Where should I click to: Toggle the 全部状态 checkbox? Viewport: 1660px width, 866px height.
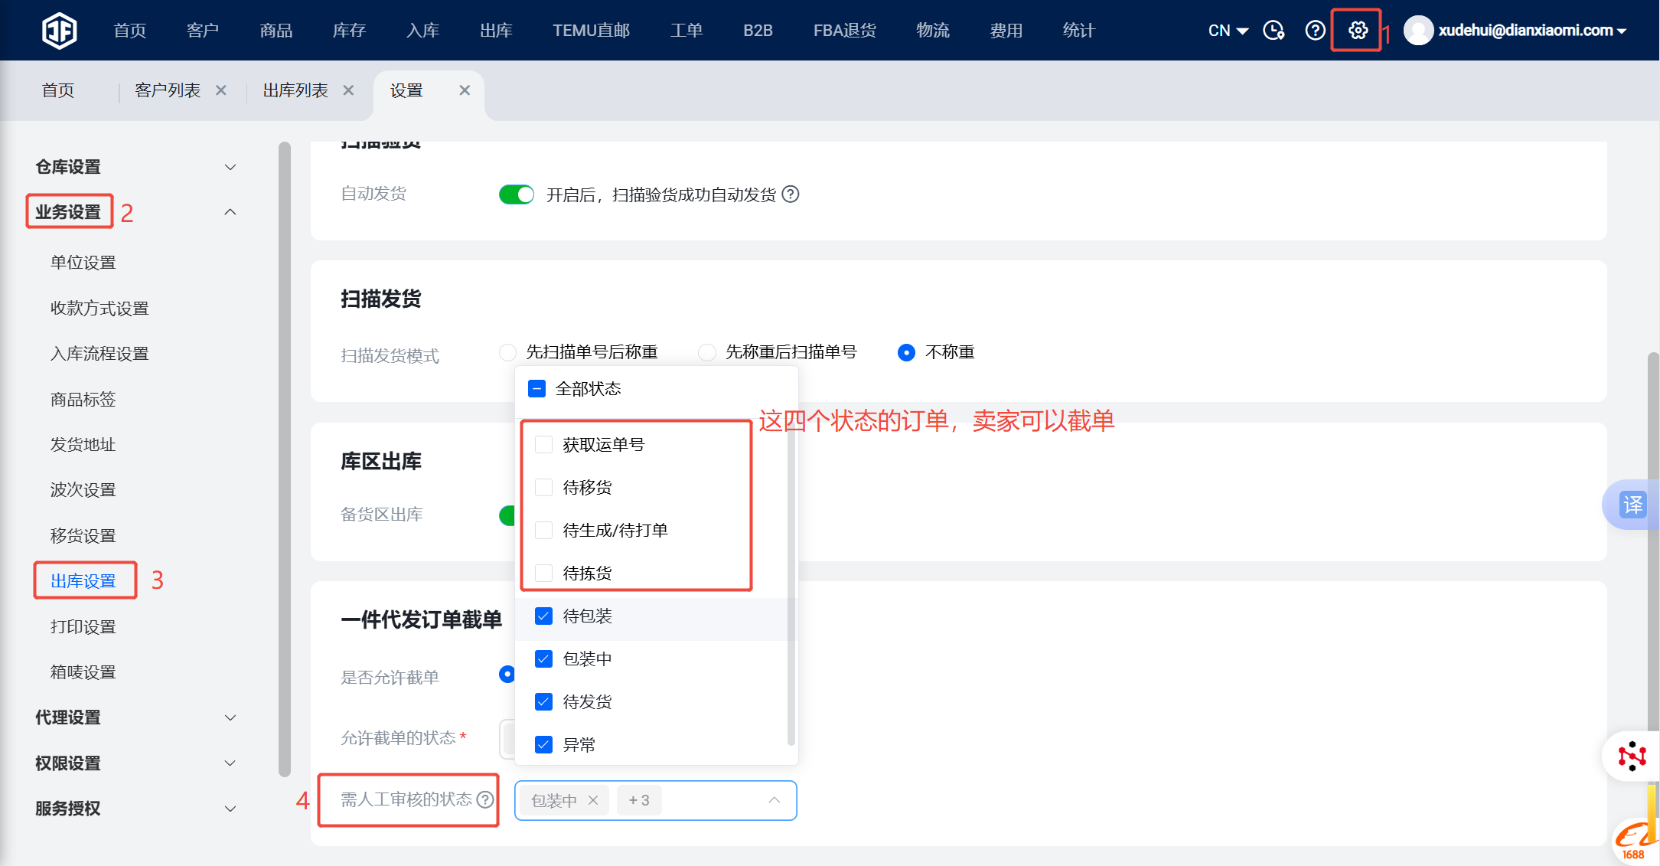(x=537, y=389)
